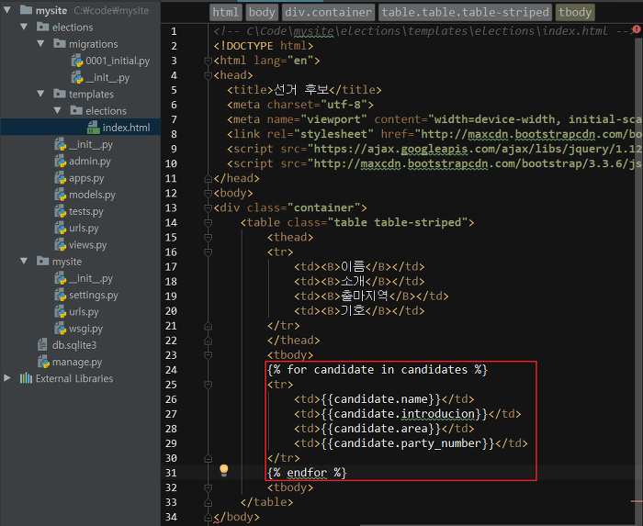Click the models.py Python file icon
This screenshot has width=643, height=526.
(61, 195)
